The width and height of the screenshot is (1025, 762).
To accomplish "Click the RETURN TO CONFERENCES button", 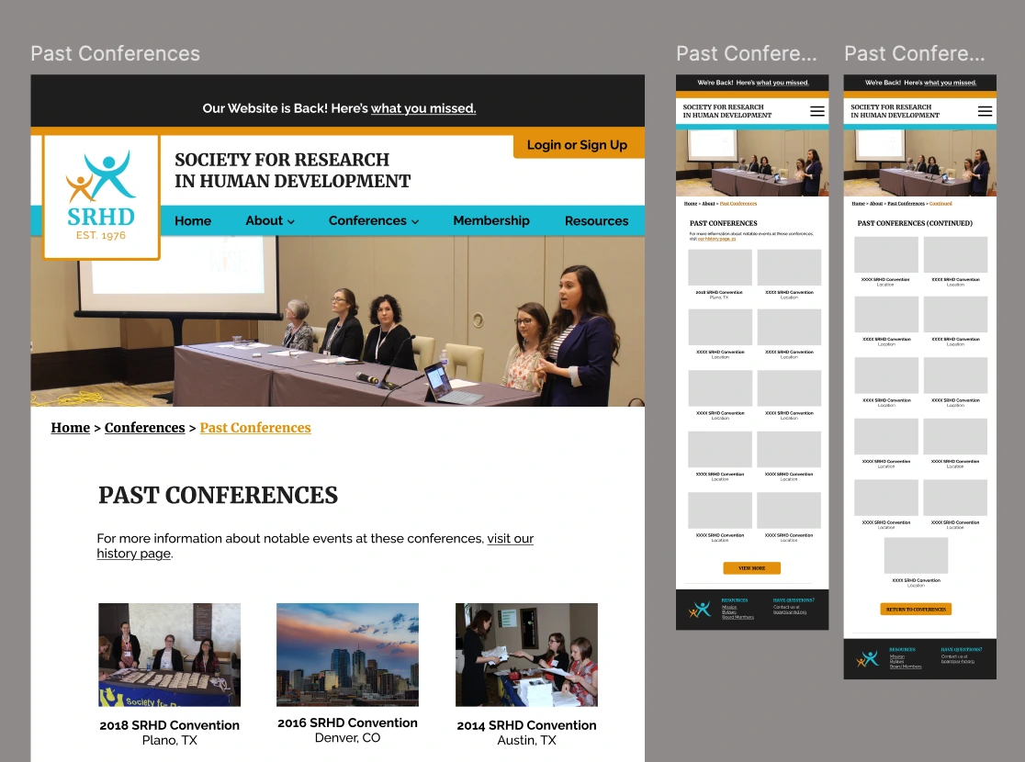I will 916,609.
